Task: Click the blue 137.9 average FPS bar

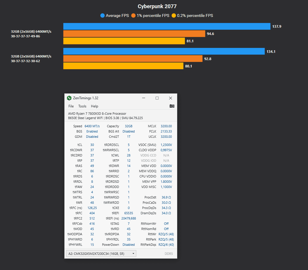Action: [x=167, y=26]
